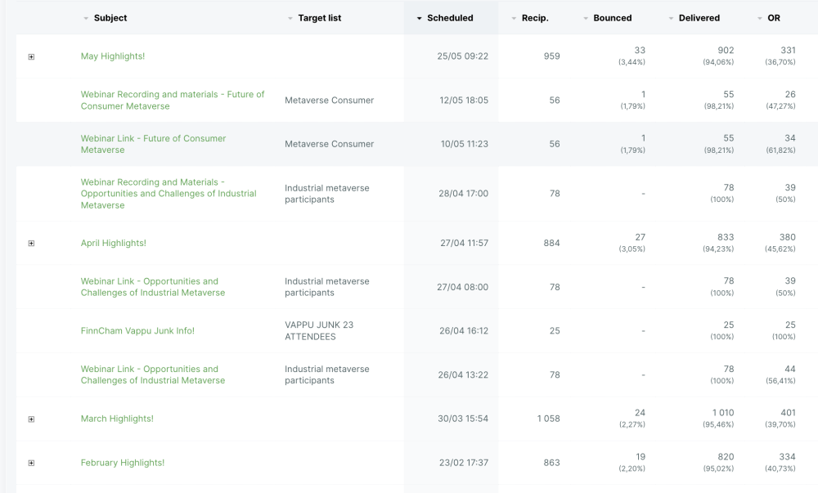Sort by the Scheduled column header
Screen dimensions: 818x493
450,18
